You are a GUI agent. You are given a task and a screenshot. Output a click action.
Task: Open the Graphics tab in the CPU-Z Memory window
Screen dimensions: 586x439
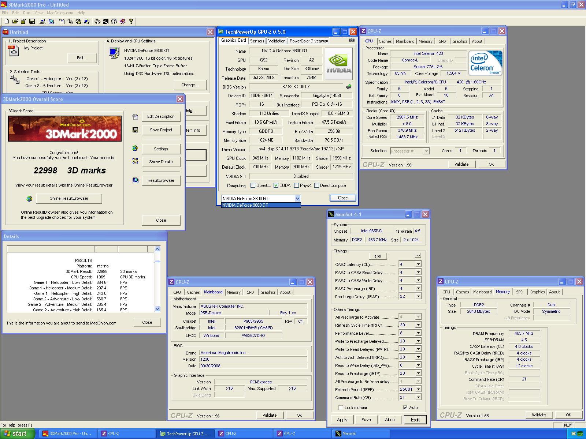[x=537, y=292]
